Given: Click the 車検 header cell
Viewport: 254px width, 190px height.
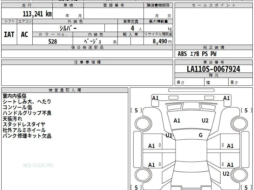Looking at the screenshot, I should click(x=68, y=5).
